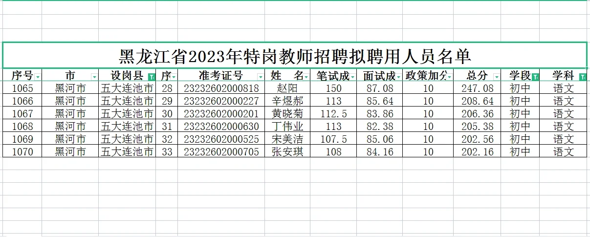Click total score 202.16

(477, 152)
